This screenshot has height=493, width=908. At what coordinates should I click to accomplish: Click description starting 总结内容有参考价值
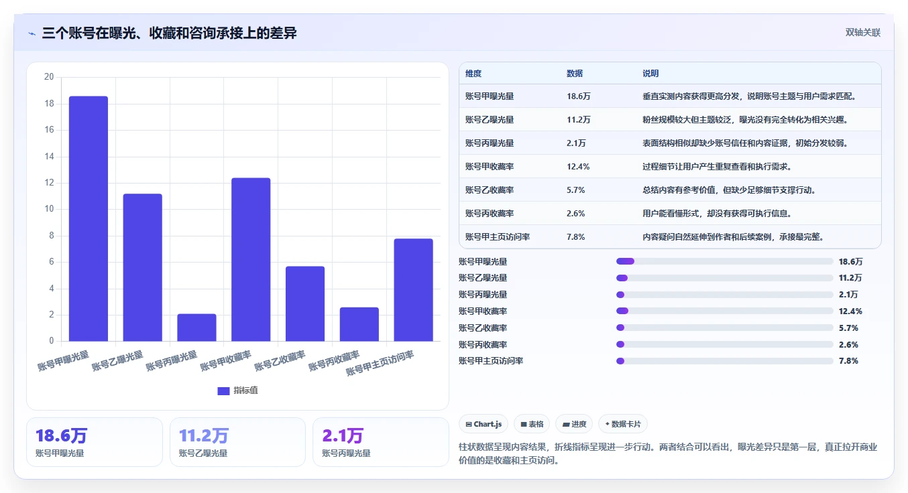pyautogui.click(x=730, y=190)
